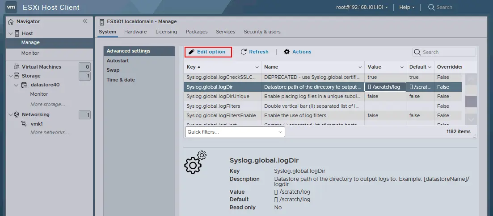
Task: Click the Actions button
Action: pos(297,52)
